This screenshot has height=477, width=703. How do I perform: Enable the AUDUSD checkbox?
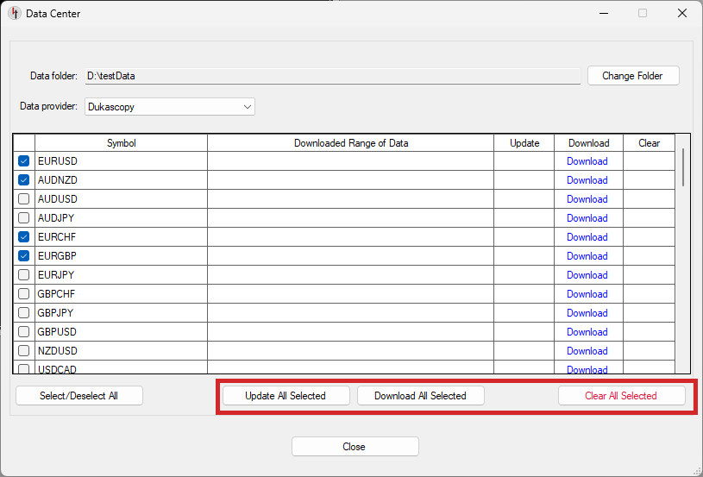pos(24,199)
